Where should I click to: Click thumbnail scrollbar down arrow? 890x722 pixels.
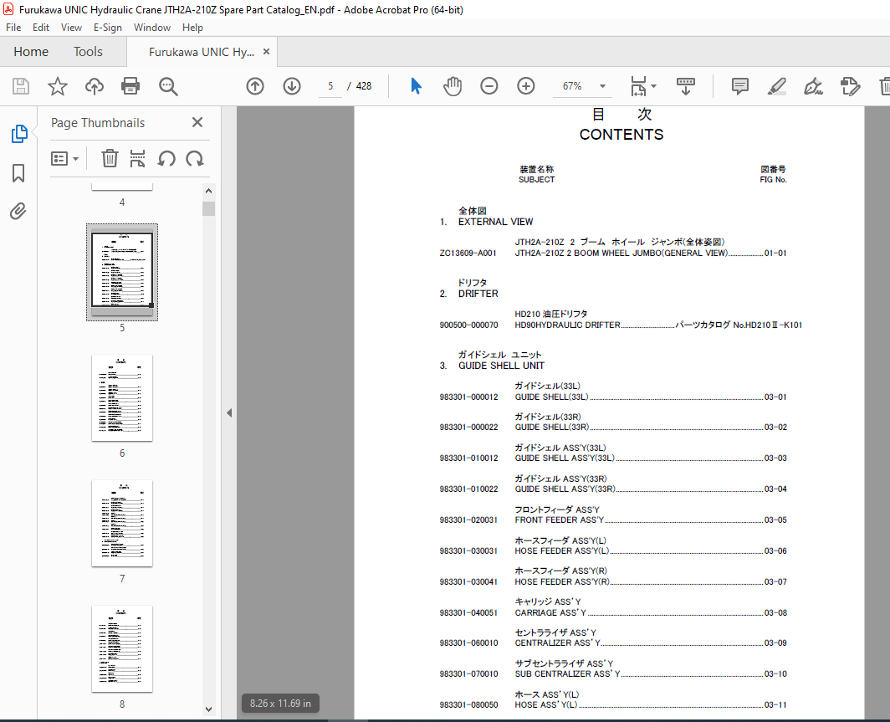(209, 709)
